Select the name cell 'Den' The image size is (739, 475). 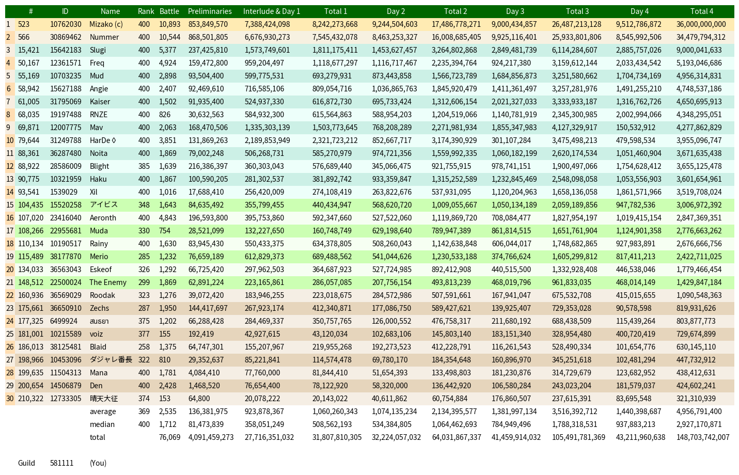coord(96,386)
